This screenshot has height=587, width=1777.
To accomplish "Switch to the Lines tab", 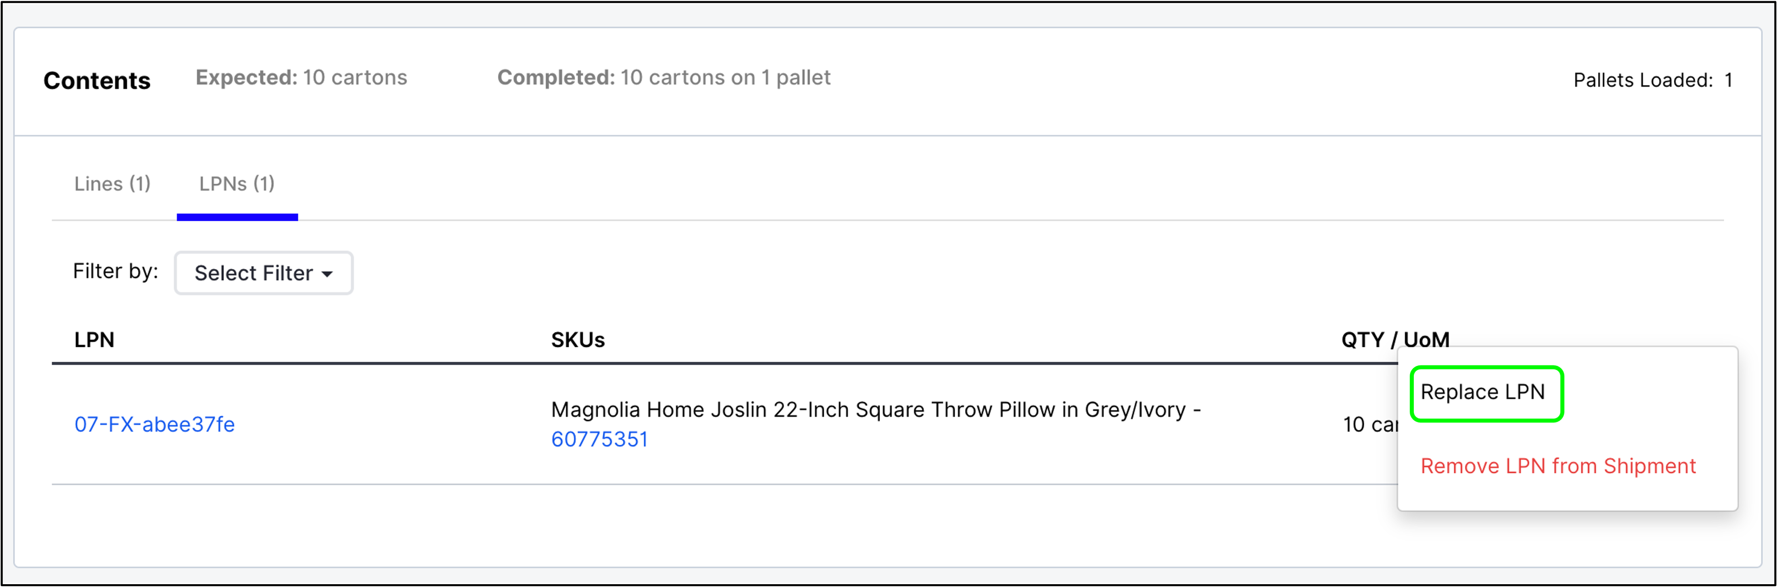I will (112, 183).
